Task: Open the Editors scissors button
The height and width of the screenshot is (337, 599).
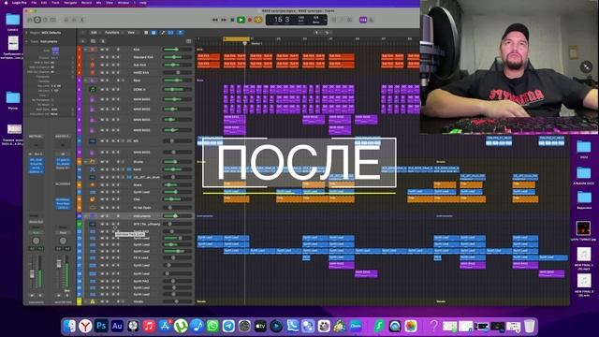Action: [82, 20]
